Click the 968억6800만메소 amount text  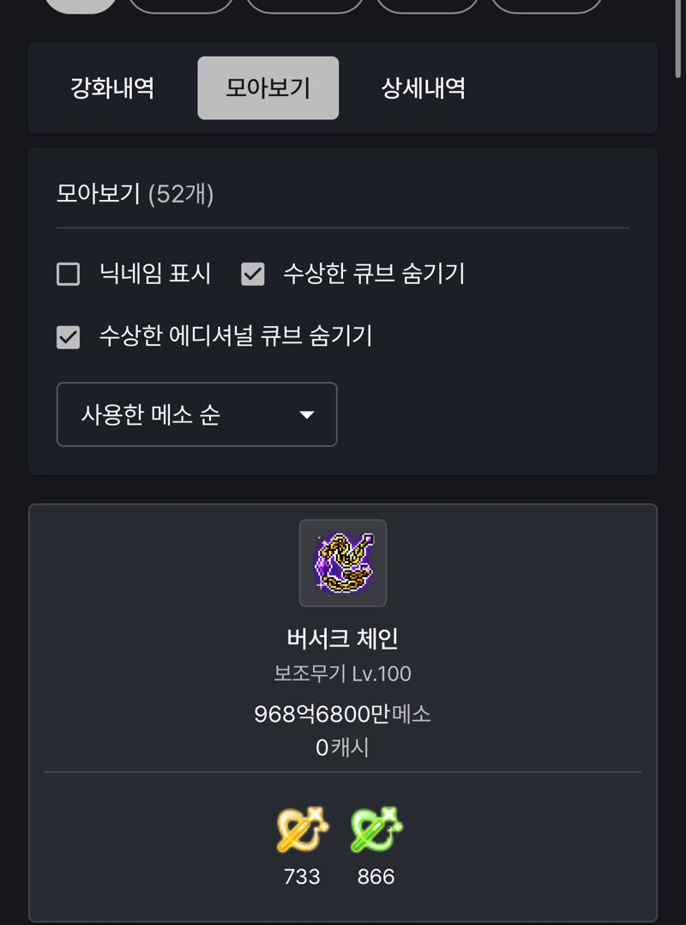[x=342, y=715]
